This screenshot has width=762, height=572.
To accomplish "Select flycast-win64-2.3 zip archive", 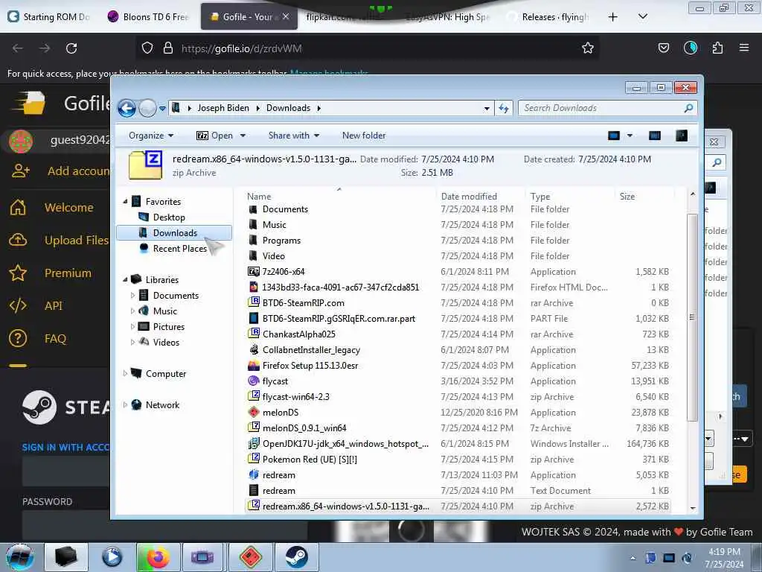I will 295,397.
